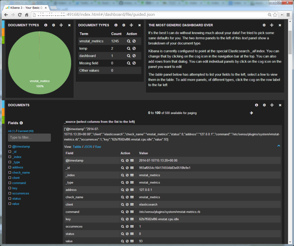This screenshot has width=294, height=246.
Task: Open info icon on table Document Types panel
Action: tap(116, 25)
